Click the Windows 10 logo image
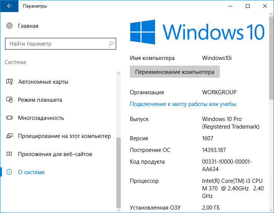274x213 pixels. point(197,32)
